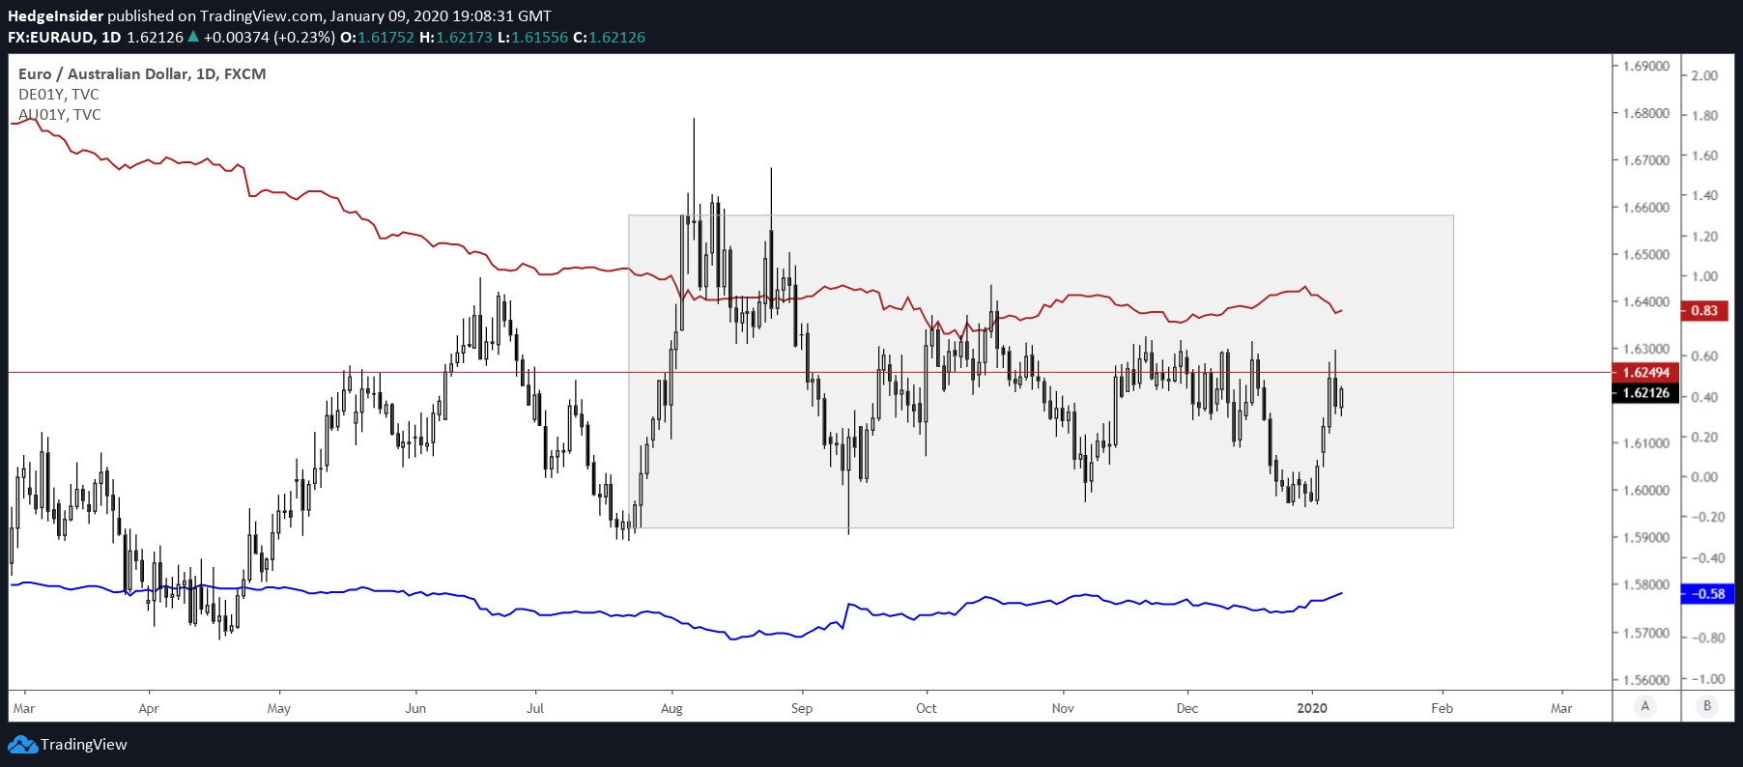The width and height of the screenshot is (1743, 767).
Task: Click the red 0.83 DE01Y value label
Action: pos(1704,311)
